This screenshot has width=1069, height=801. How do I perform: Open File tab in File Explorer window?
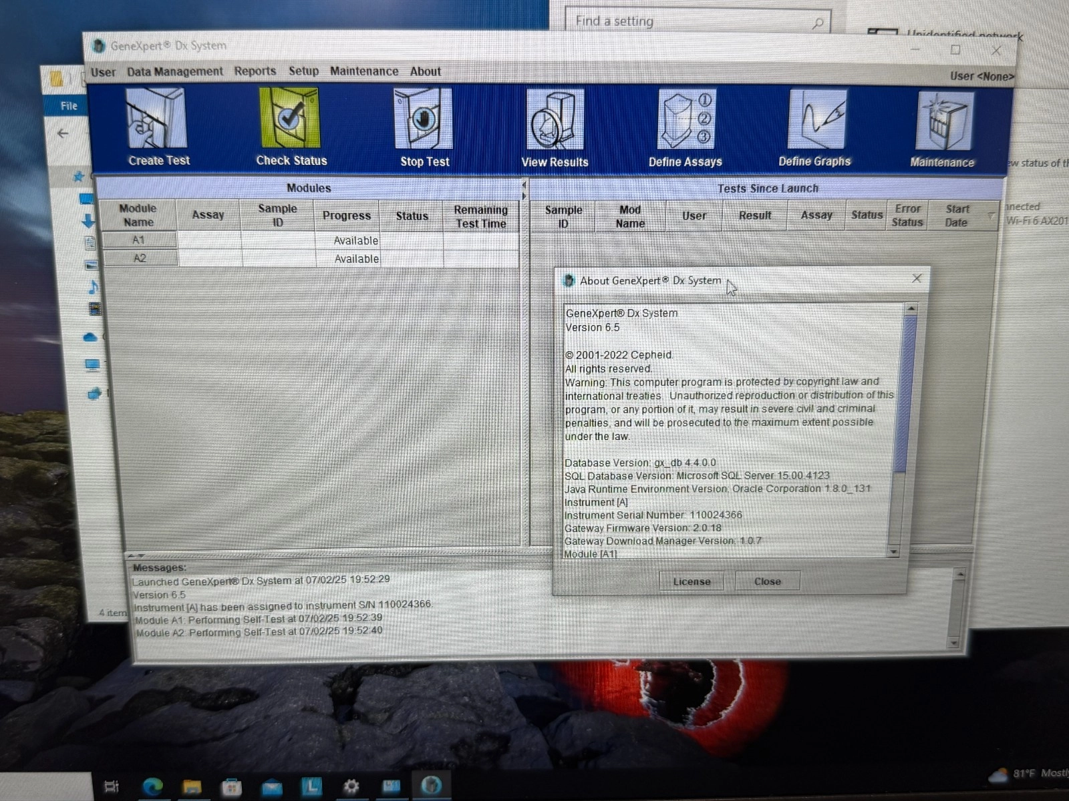coord(69,105)
